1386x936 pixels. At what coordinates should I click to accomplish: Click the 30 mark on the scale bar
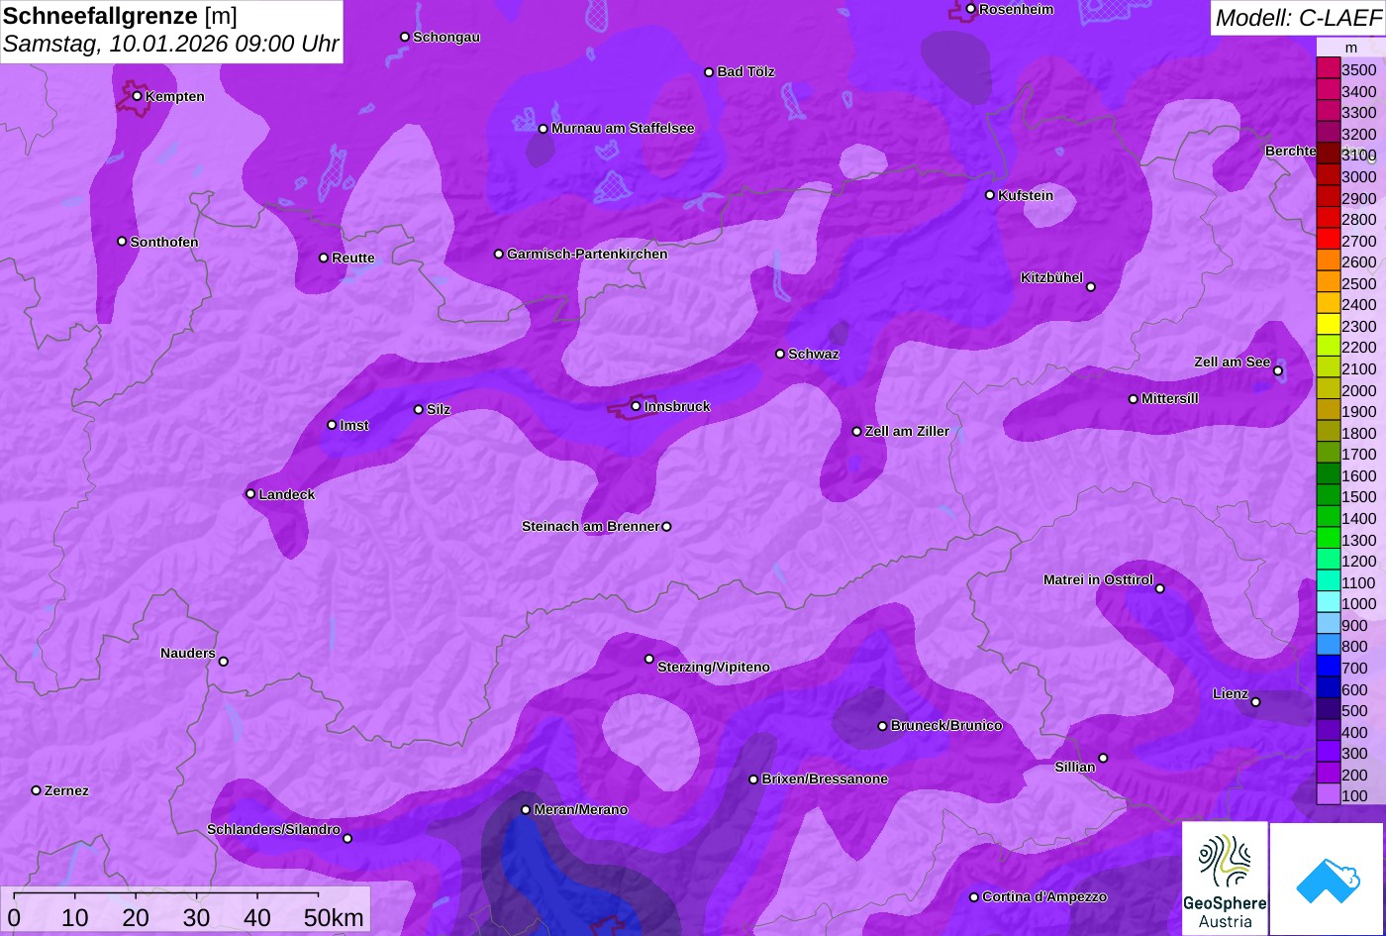pos(196,918)
